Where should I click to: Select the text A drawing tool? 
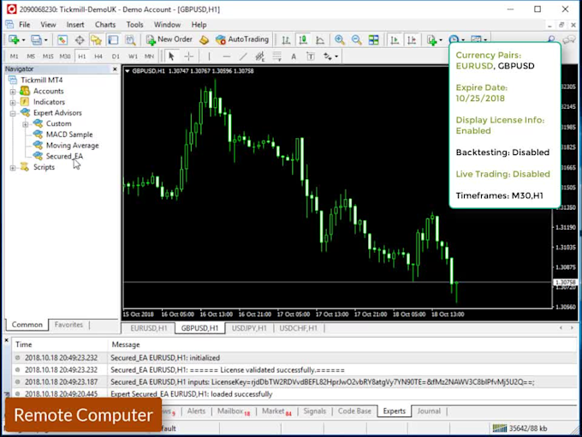[x=294, y=57]
